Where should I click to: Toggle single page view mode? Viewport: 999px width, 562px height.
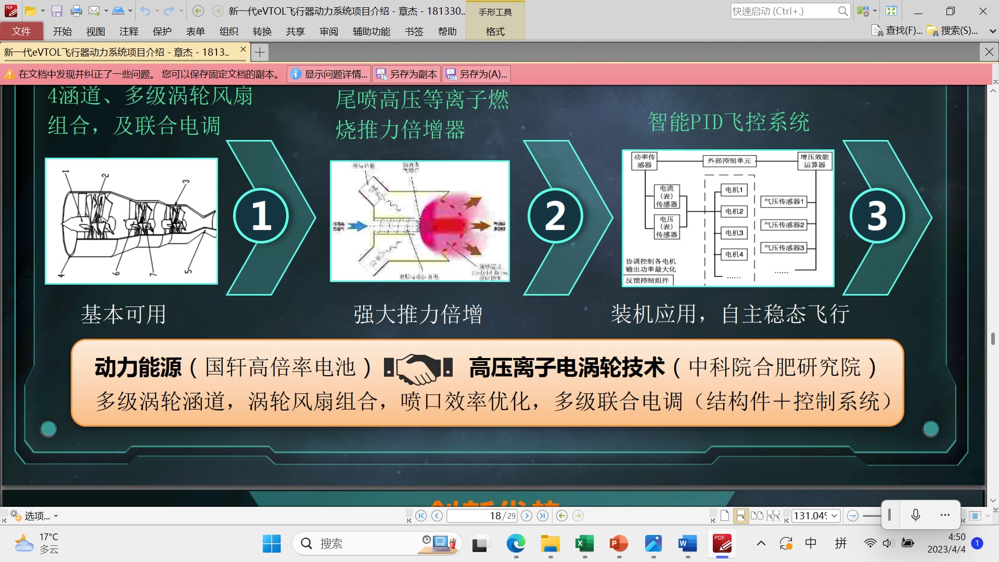point(725,516)
